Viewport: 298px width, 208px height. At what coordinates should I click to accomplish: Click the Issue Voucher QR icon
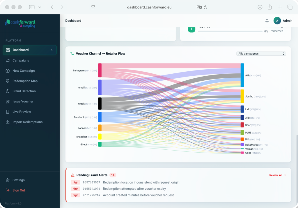(8, 102)
